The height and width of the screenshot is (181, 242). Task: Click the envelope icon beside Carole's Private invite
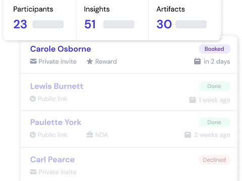pyautogui.click(x=33, y=61)
